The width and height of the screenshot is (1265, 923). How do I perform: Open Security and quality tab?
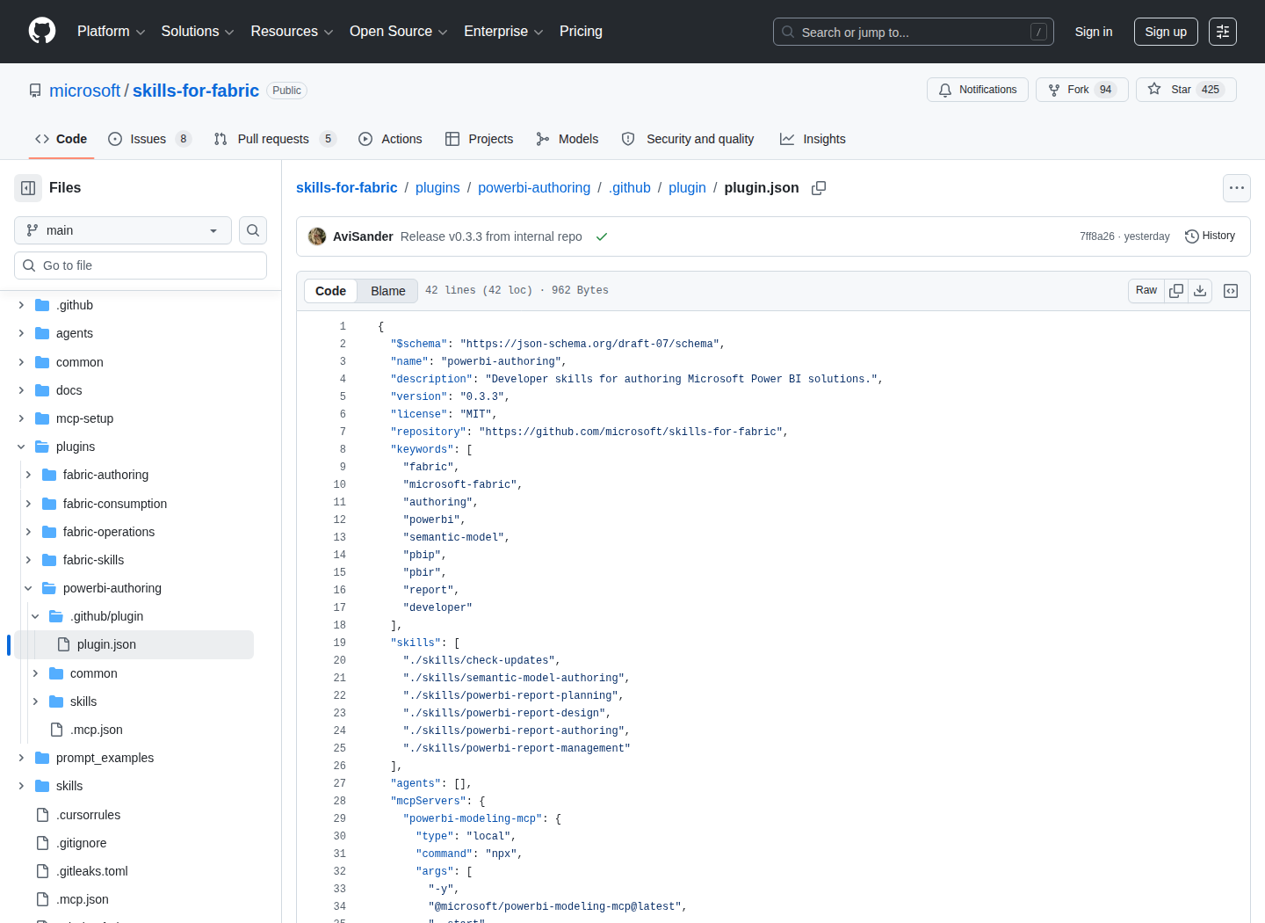[x=688, y=139]
